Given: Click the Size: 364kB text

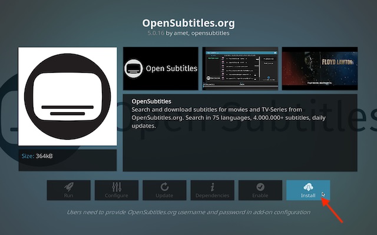Looking at the screenshot, I should pyautogui.click(x=37, y=156).
